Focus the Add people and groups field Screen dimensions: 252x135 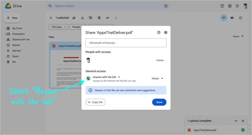click(126, 43)
